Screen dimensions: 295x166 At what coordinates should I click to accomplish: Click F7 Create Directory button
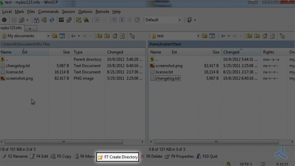pos(118,157)
